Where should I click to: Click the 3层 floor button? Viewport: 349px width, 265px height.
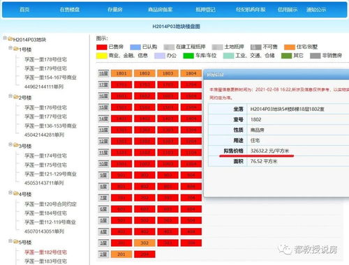(103, 243)
